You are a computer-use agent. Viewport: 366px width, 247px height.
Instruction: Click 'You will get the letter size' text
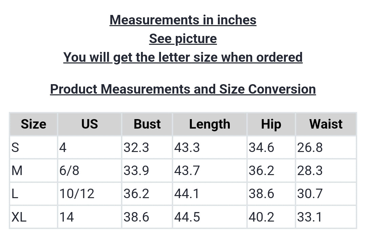click(x=183, y=57)
